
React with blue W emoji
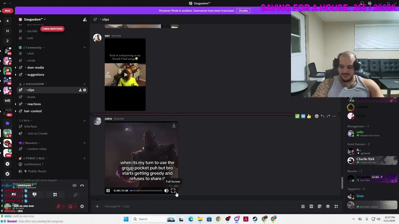[303, 116]
